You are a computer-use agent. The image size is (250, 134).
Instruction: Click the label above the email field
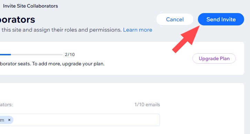pyautogui.click(x=6, y=104)
